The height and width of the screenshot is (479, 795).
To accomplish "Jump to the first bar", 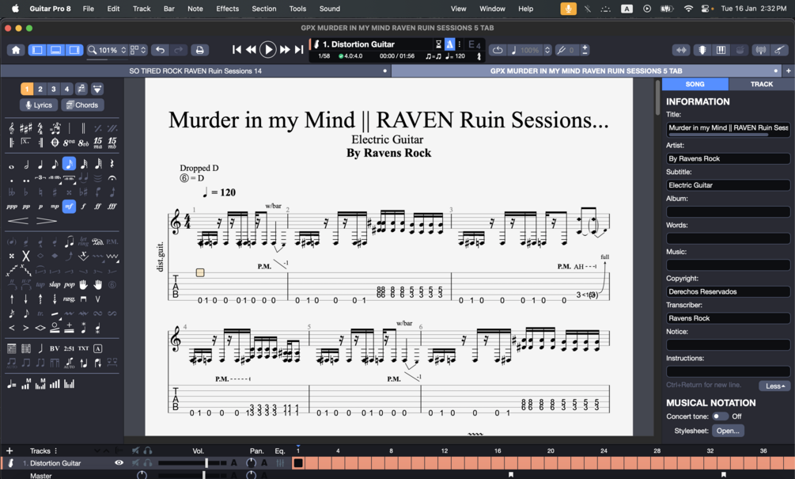I will click(x=237, y=50).
